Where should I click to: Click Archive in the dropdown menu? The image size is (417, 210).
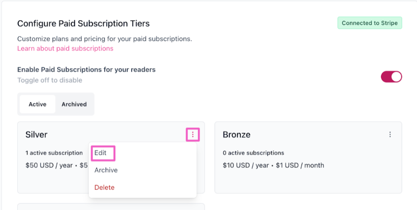(106, 170)
